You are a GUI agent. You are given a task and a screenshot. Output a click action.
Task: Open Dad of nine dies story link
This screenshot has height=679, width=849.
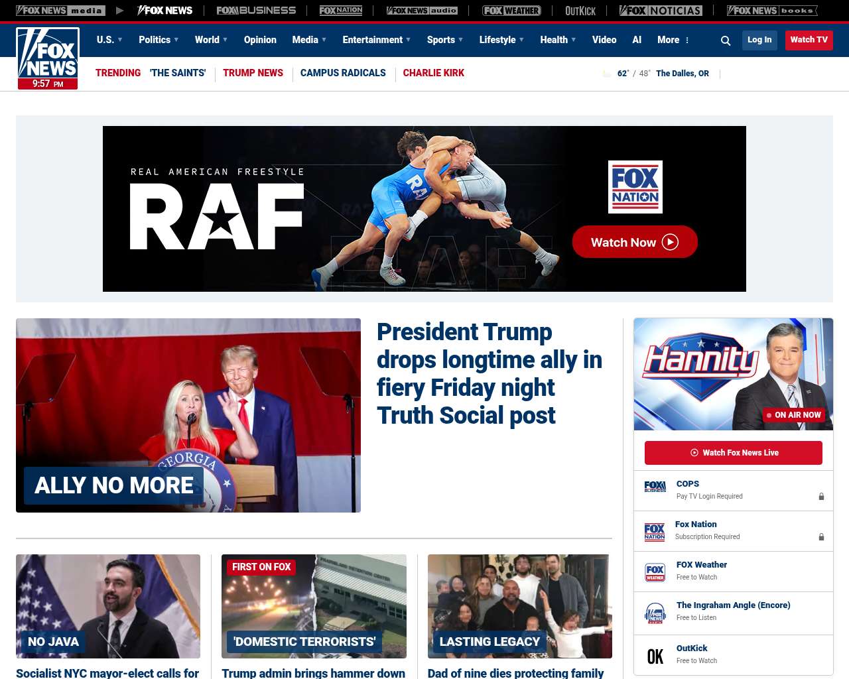click(x=516, y=673)
